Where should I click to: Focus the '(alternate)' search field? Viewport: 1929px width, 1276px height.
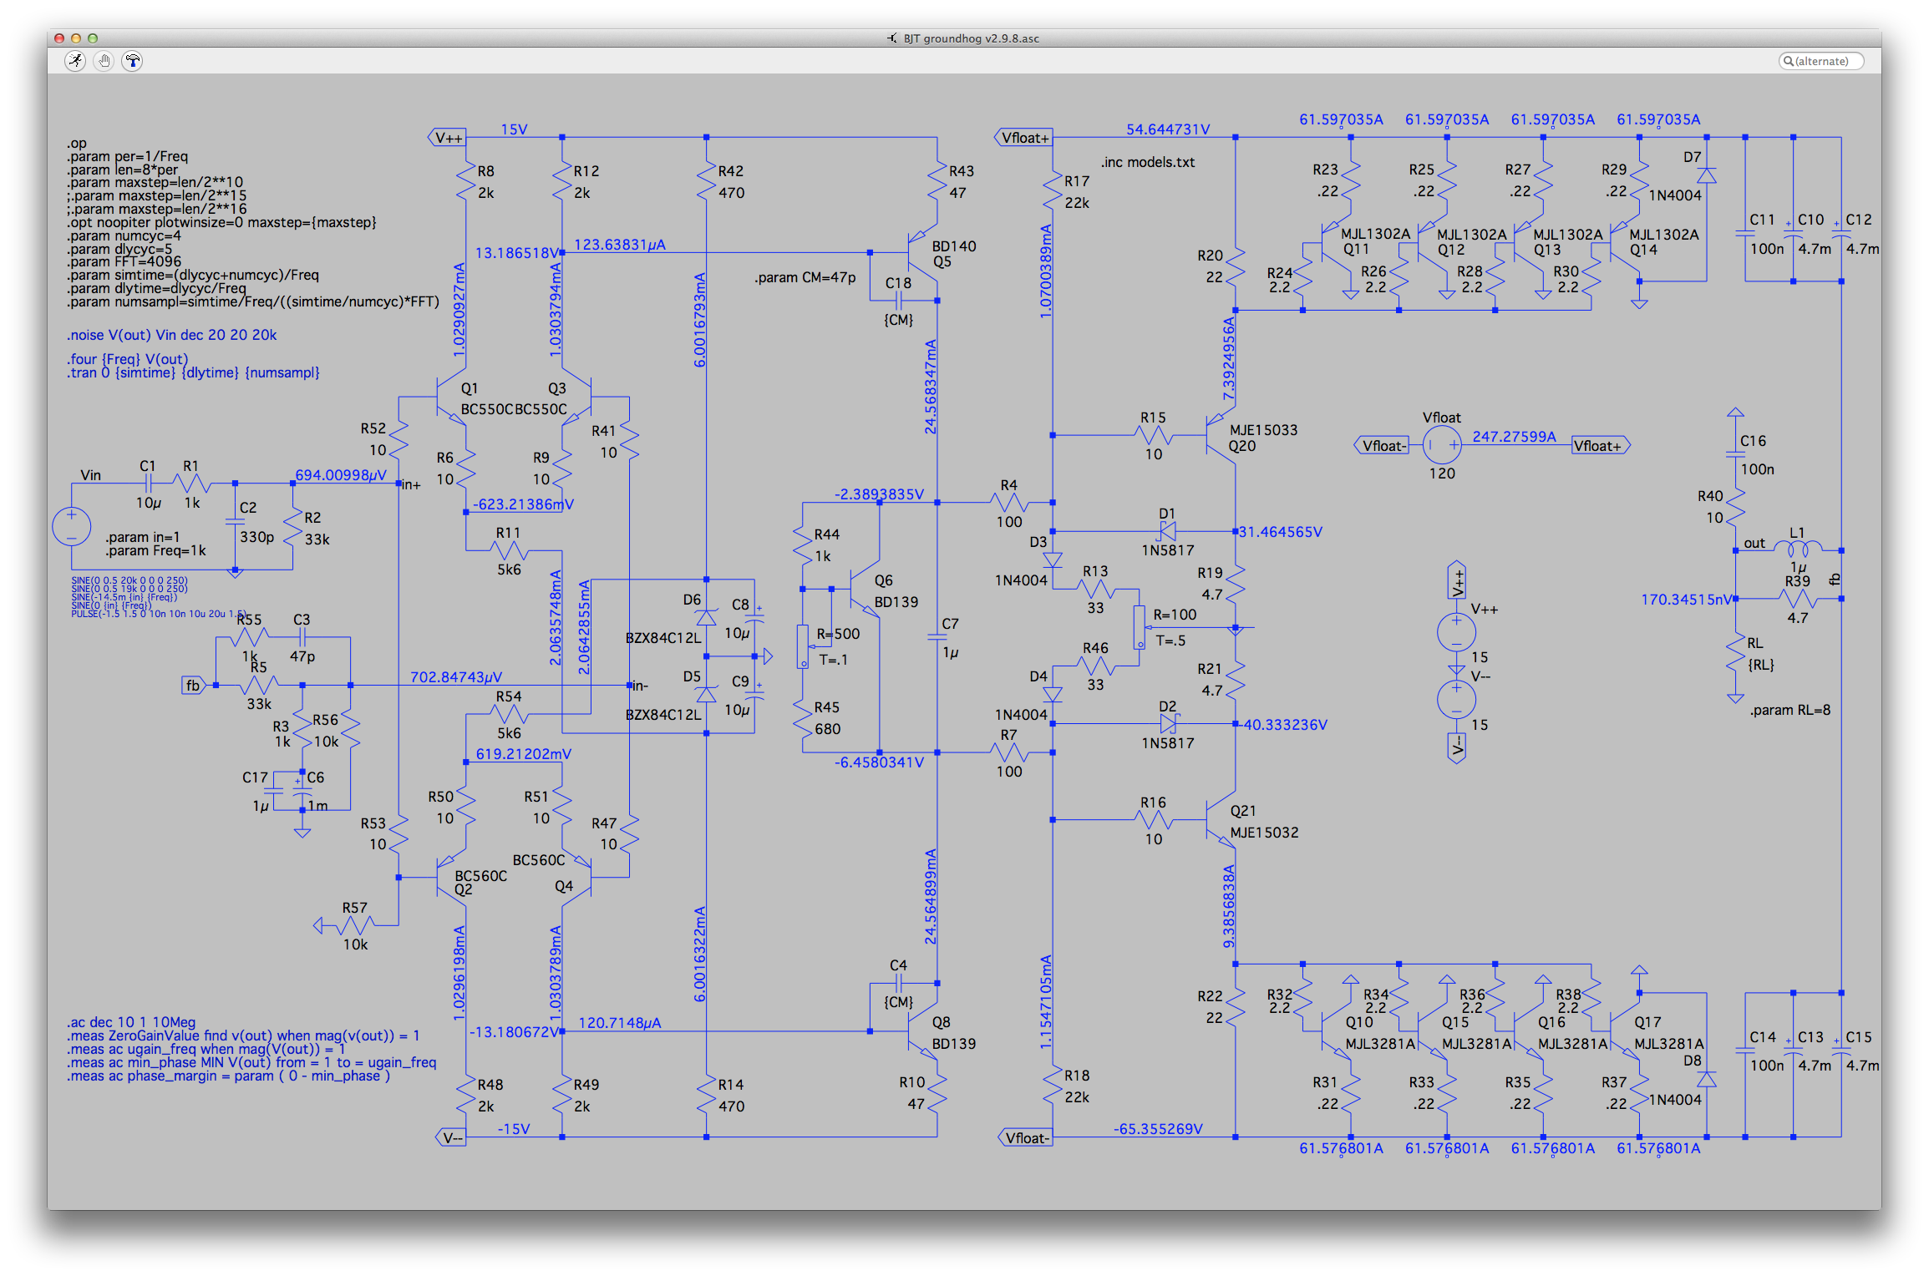coord(1821,61)
